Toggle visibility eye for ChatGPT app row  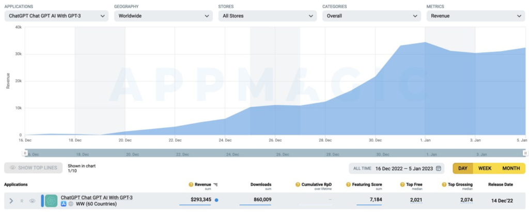point(33,201)
